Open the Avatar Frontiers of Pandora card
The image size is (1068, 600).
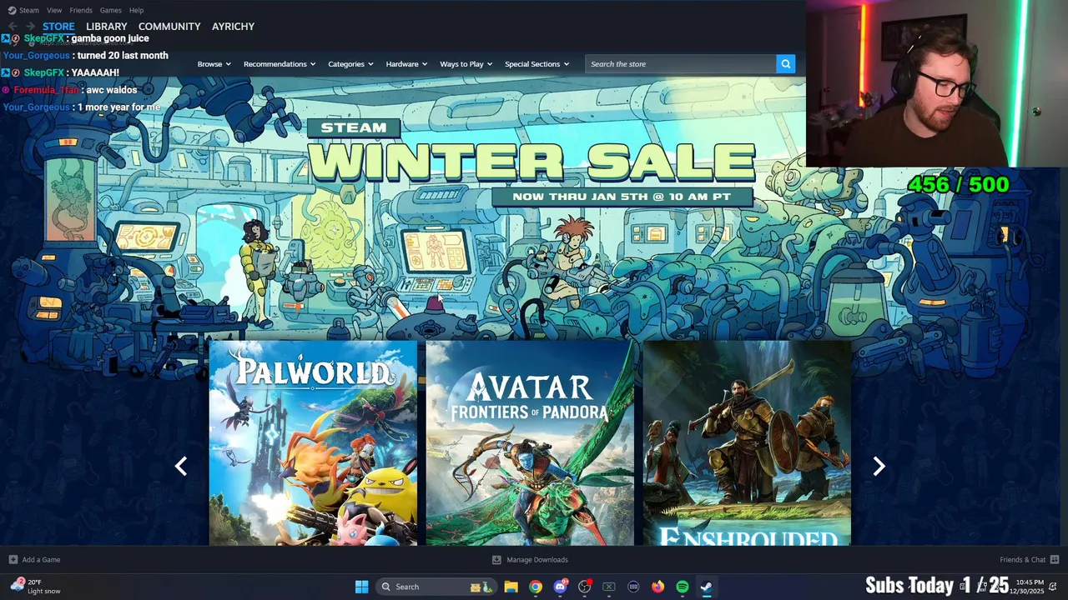pos(530,443)
